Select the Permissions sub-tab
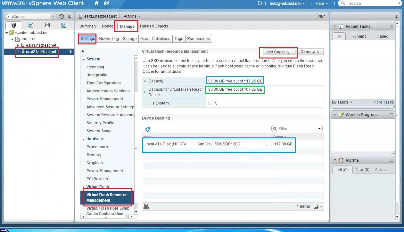 [x=198, y=39]
